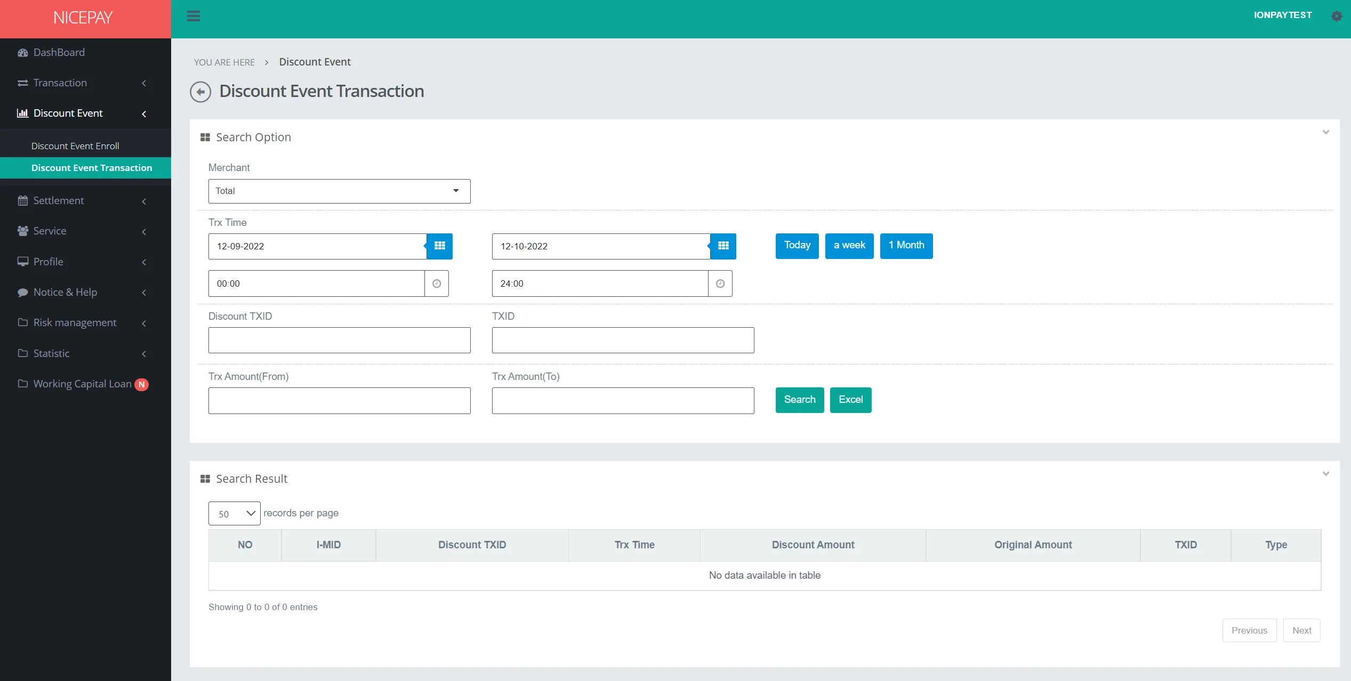Focus the start date field 12-09-2022
Screen dimensions: 1351x681
(x=318, y=246)
